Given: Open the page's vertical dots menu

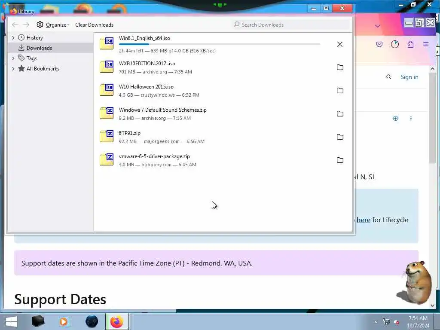Looking at the screenshot, I should pyautogui.click(x=411, y=119).
